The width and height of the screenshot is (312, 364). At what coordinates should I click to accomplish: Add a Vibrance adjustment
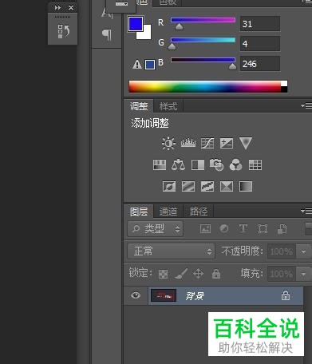coord(246,143)
